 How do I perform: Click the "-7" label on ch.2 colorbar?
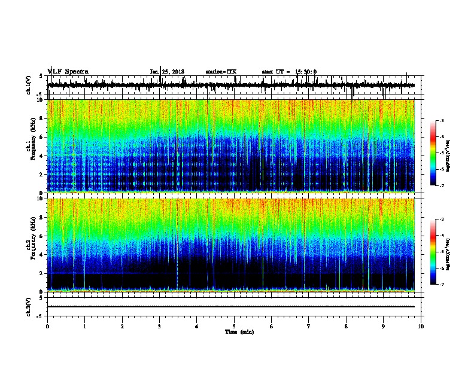click(441, 284)
